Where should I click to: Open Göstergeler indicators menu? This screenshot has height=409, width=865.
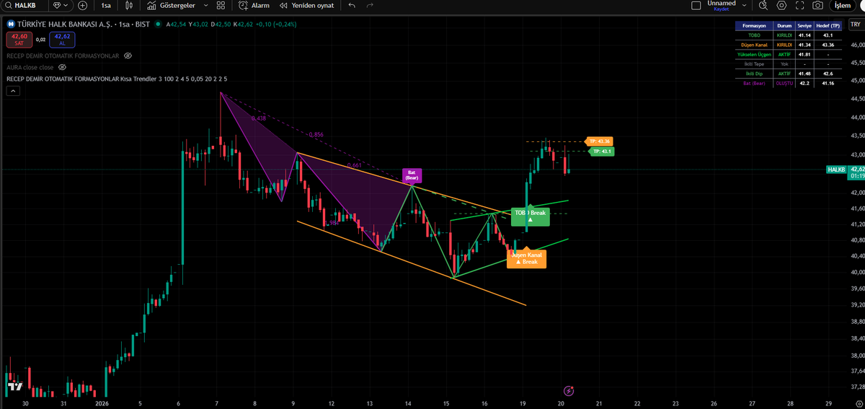[170, 5]
